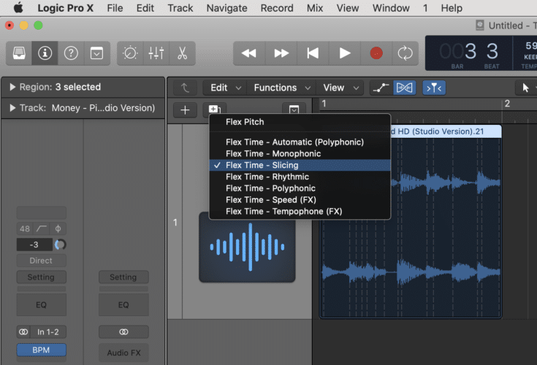Choose Flex Time - Polyphonic
Viewport: 537px width, 365px height.
(300, 188)
